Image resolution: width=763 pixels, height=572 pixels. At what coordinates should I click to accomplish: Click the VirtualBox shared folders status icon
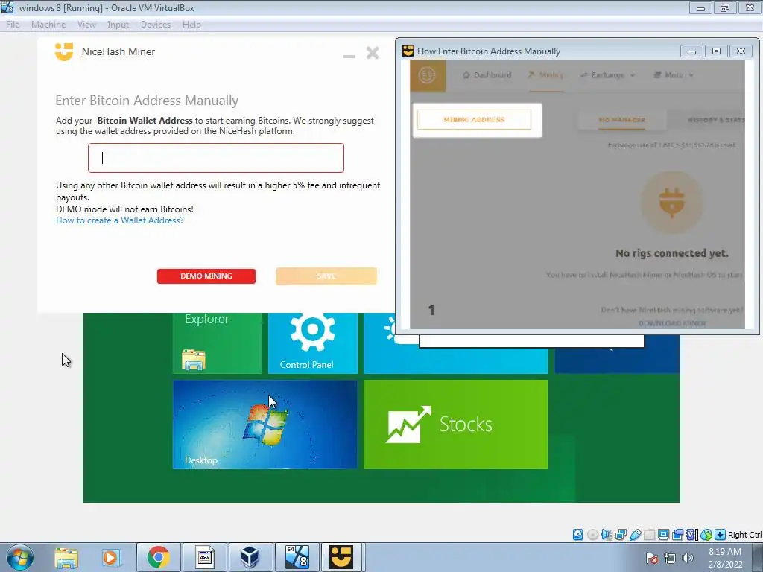pos(650,535)
